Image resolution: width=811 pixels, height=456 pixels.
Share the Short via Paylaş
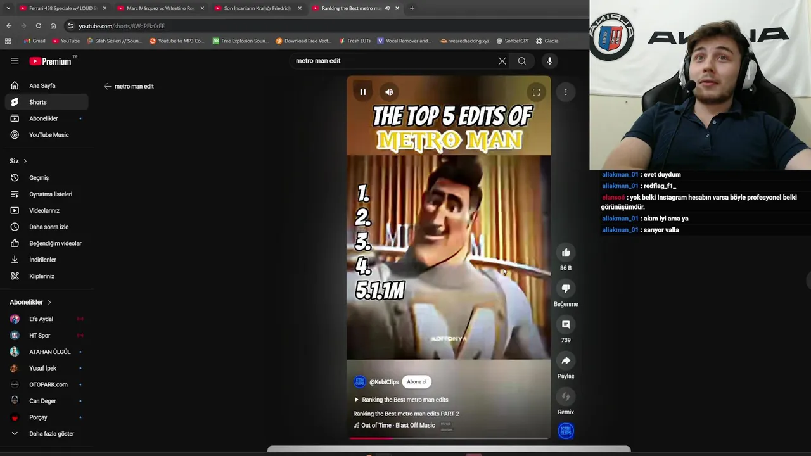click(566, 361)
